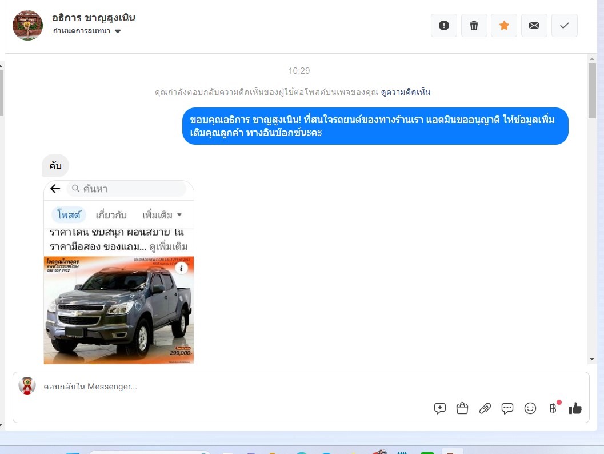
Task: Click the 10:29 timestamp
Action: click(x=299, y=71)
